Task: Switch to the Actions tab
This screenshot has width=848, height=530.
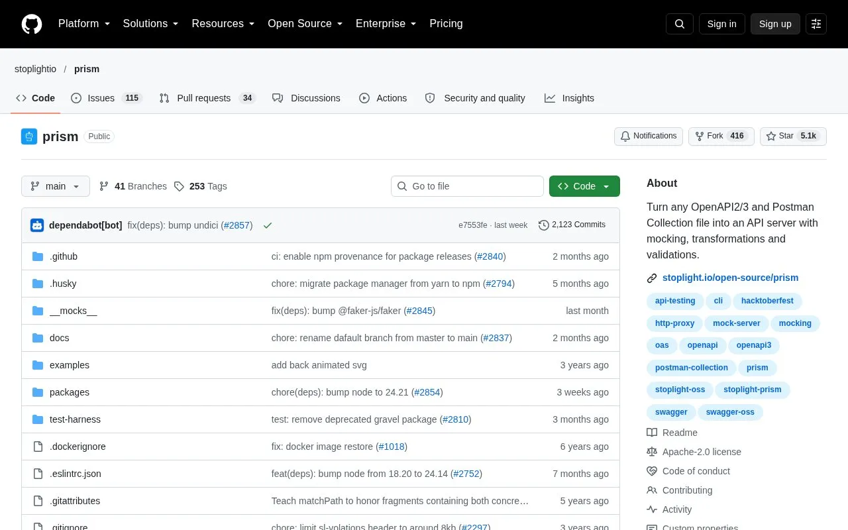Action: coord(383,98)
